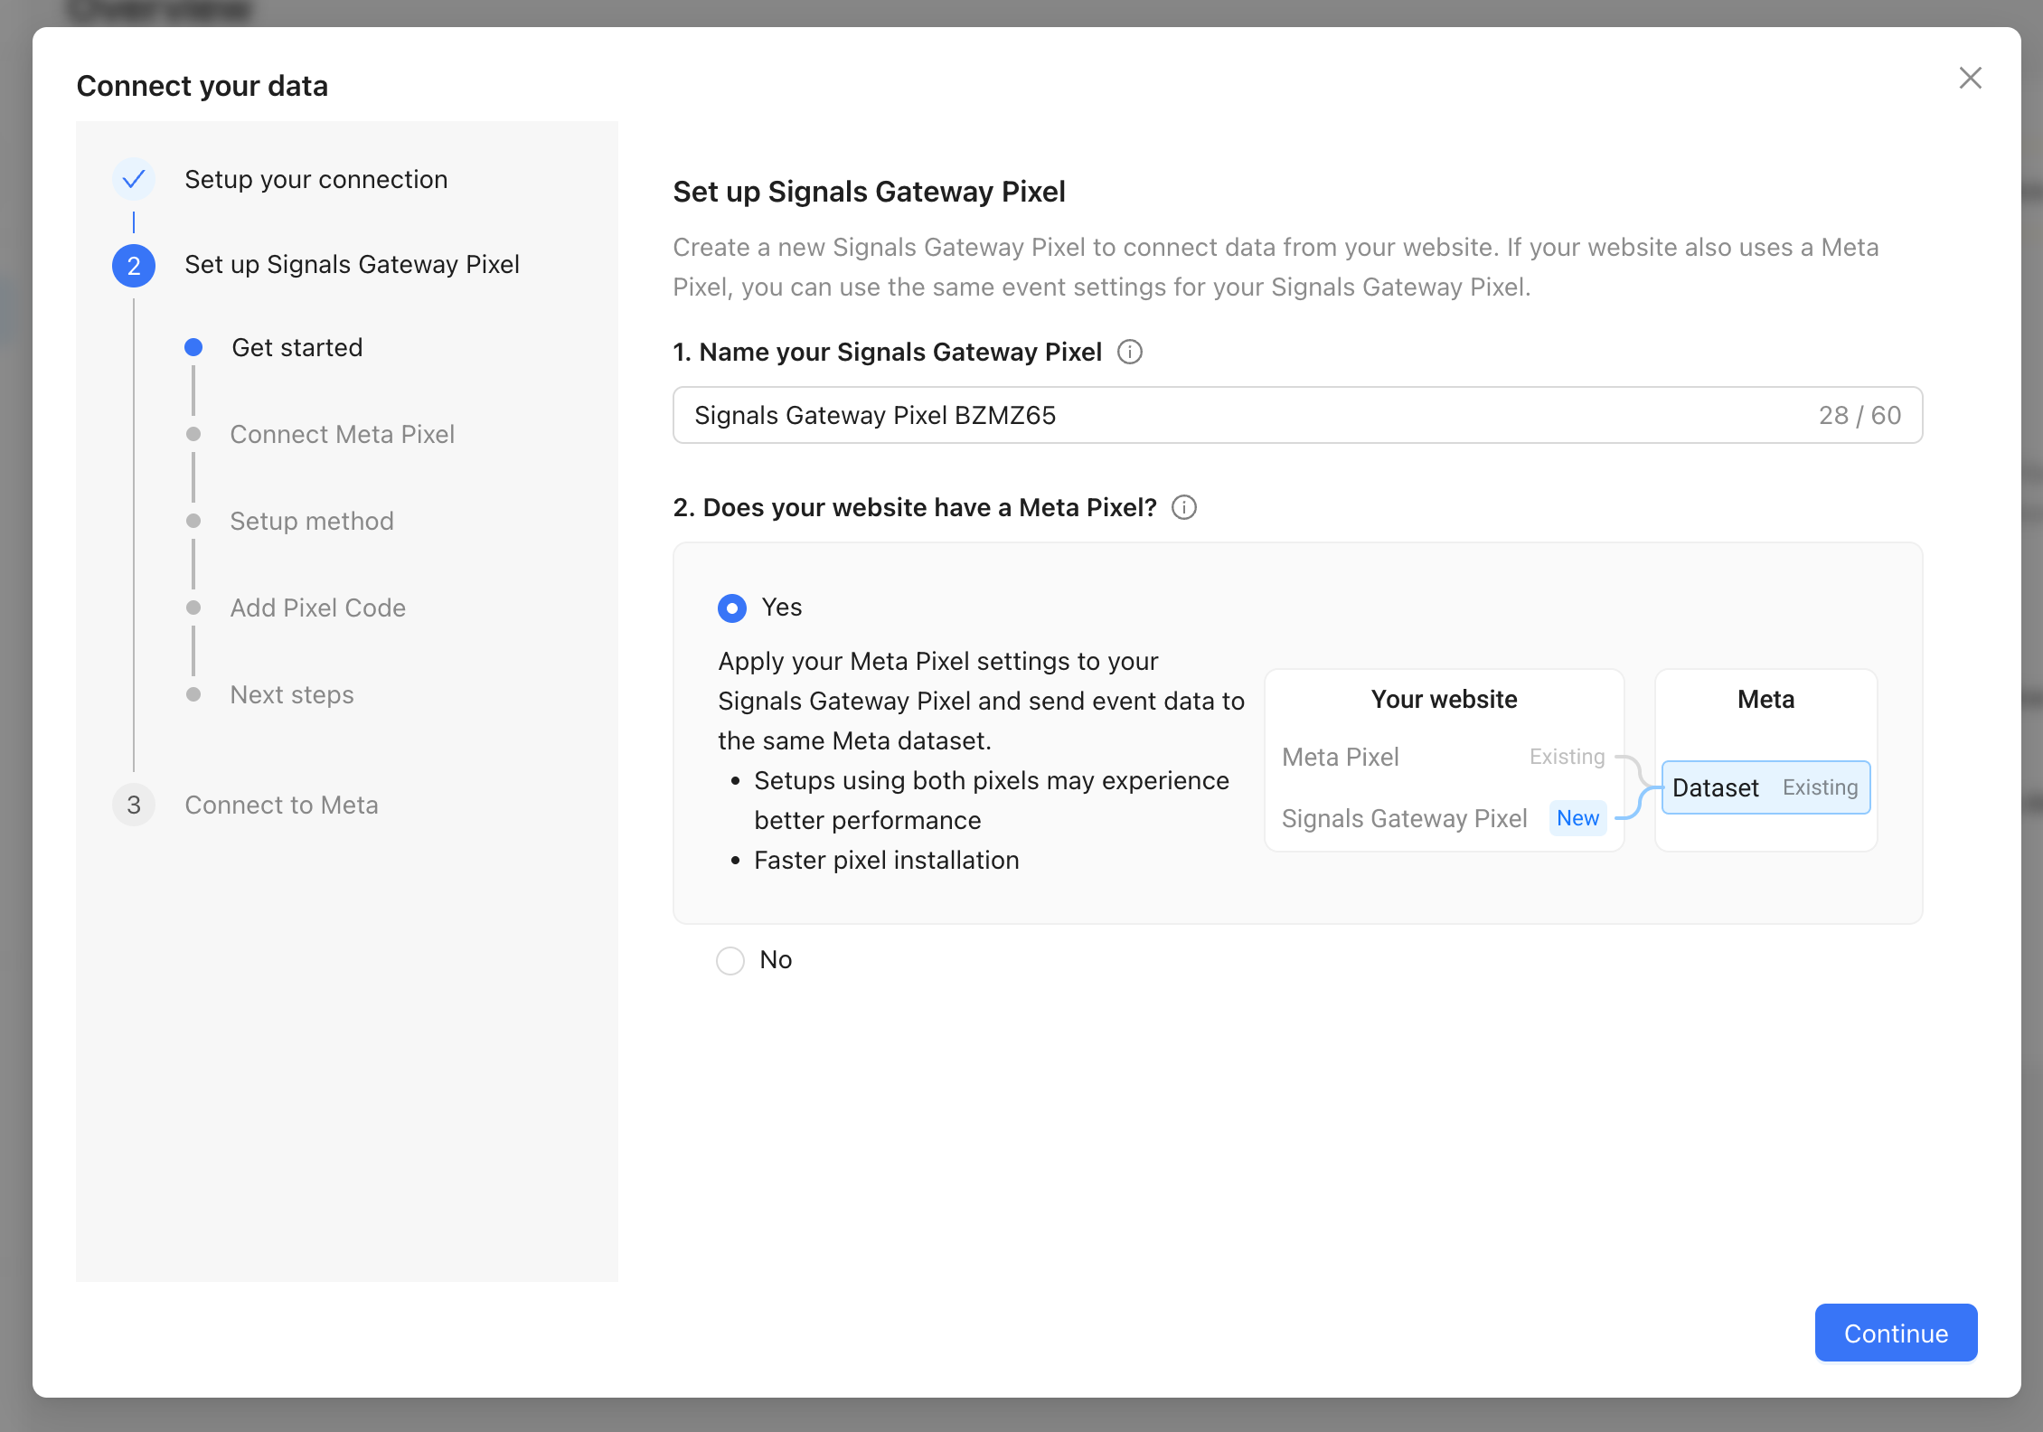Select the No radio button

[x=730, y=960]
